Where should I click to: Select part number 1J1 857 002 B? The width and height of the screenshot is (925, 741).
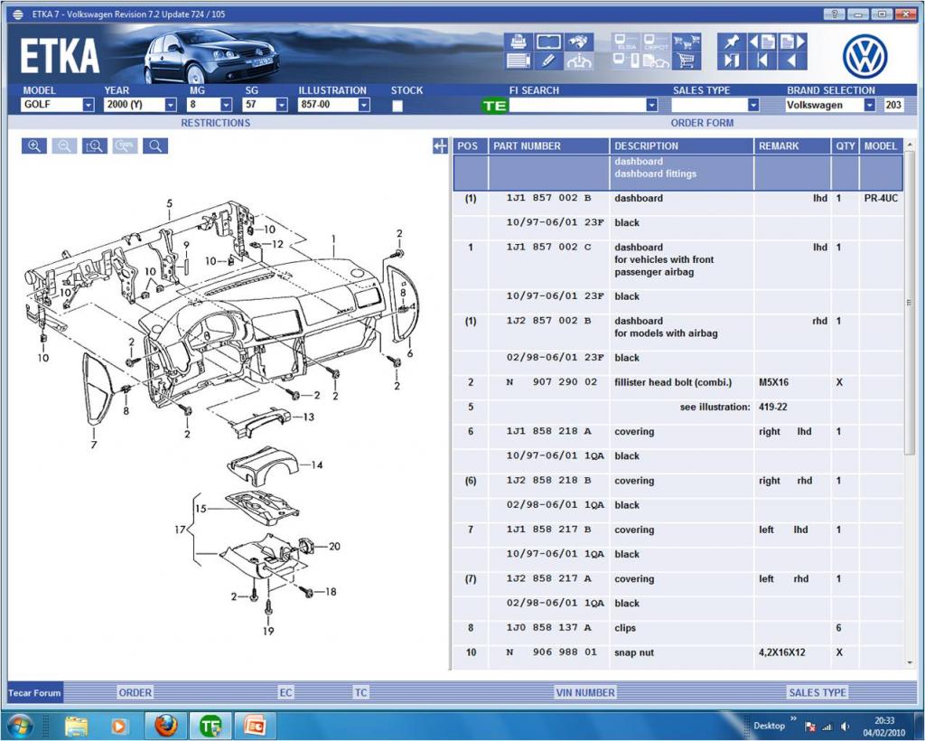548,198
